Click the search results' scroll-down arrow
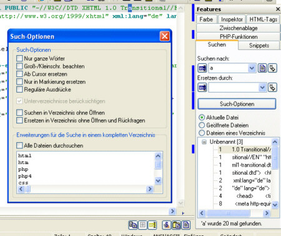This screenshot has width=281, height=236. [x=275, y=205]
